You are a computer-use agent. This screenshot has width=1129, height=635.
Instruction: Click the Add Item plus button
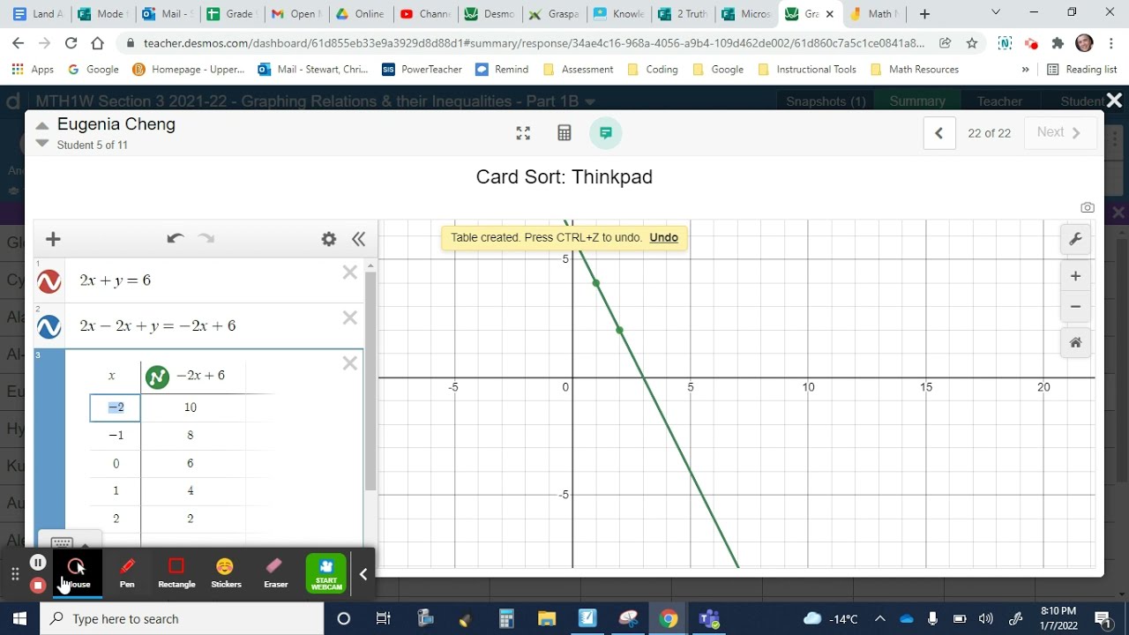53,239
